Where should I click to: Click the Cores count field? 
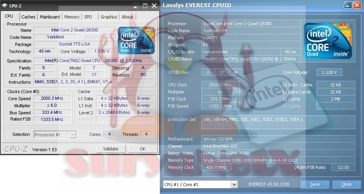[109, 134]
